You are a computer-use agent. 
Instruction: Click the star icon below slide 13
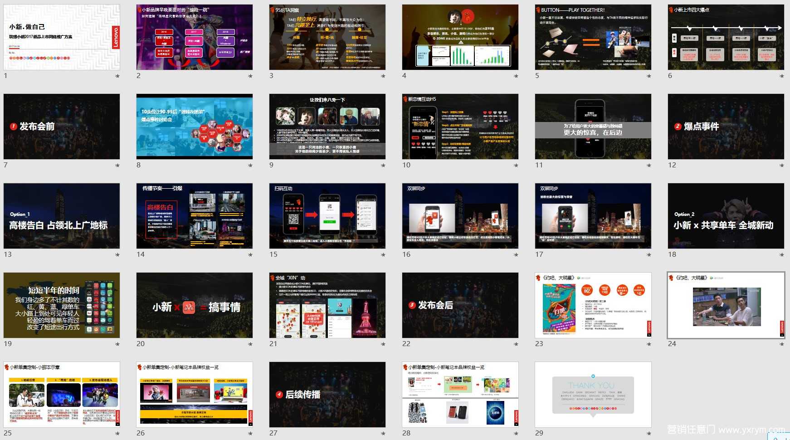[117, 255]
